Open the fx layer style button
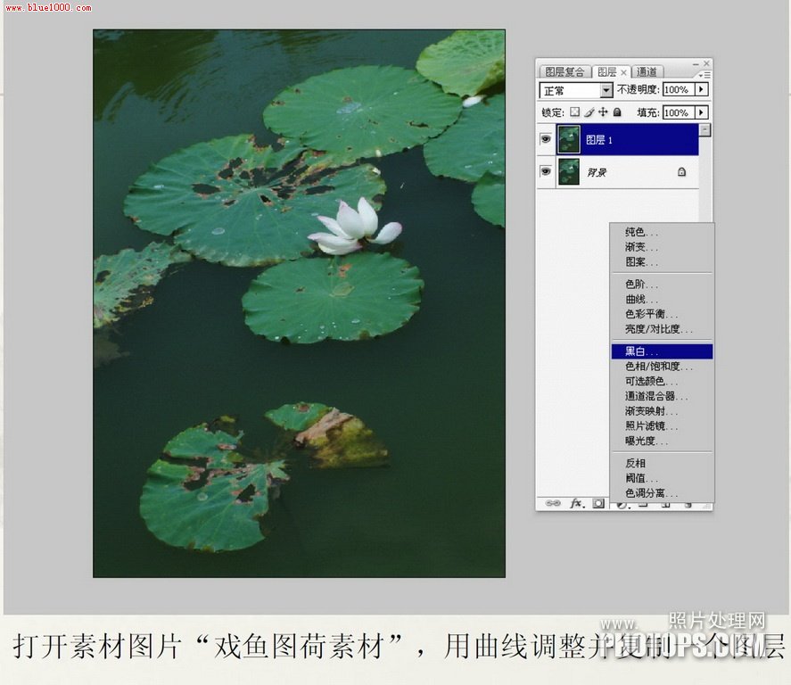Viewport: 791px width, 685px height. (x=576, y=503)
